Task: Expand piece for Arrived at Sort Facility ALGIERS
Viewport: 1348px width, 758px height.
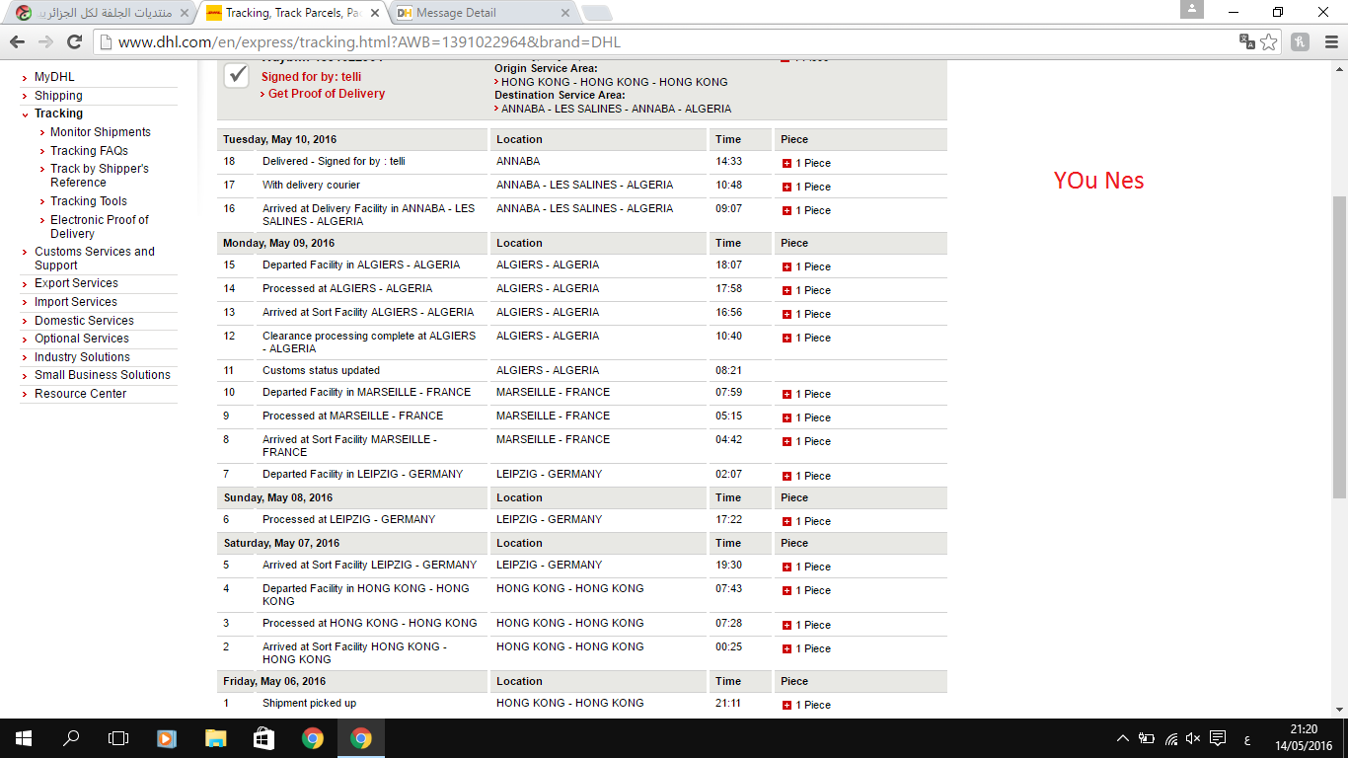Action: tap(786, 314)
